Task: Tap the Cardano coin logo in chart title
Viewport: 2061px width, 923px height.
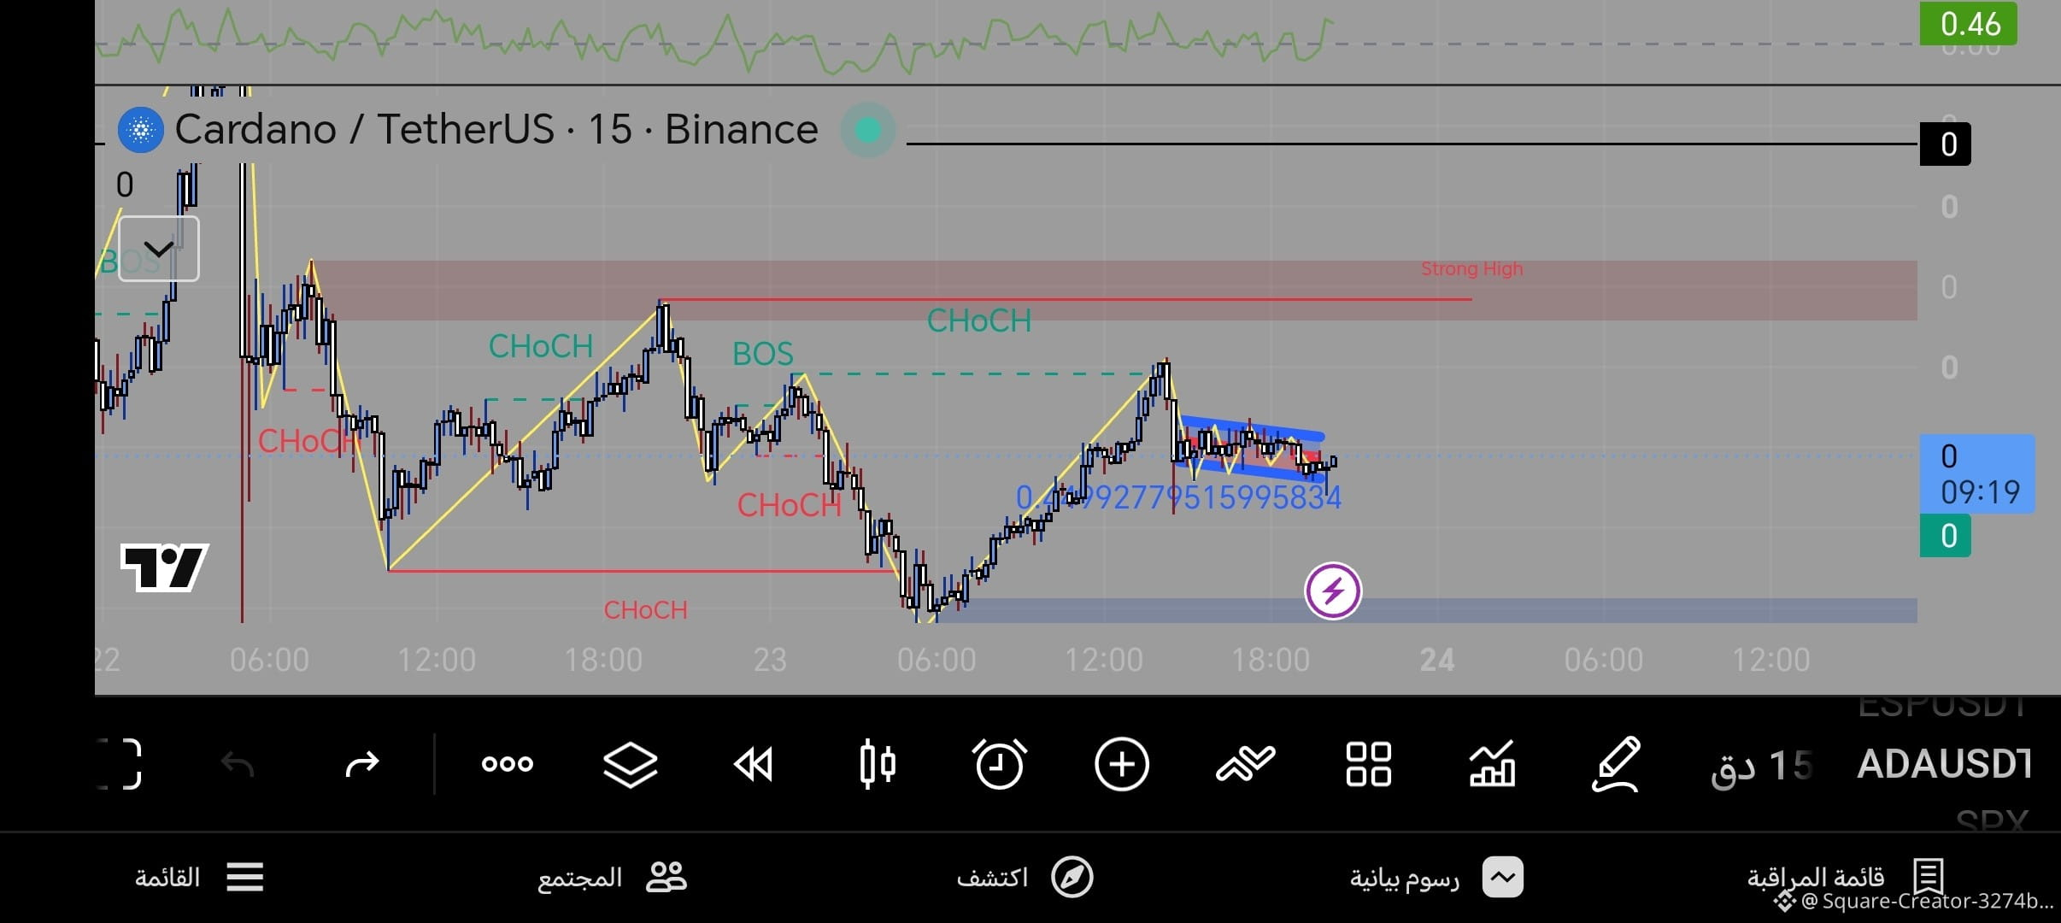Action: coord(141,130)
